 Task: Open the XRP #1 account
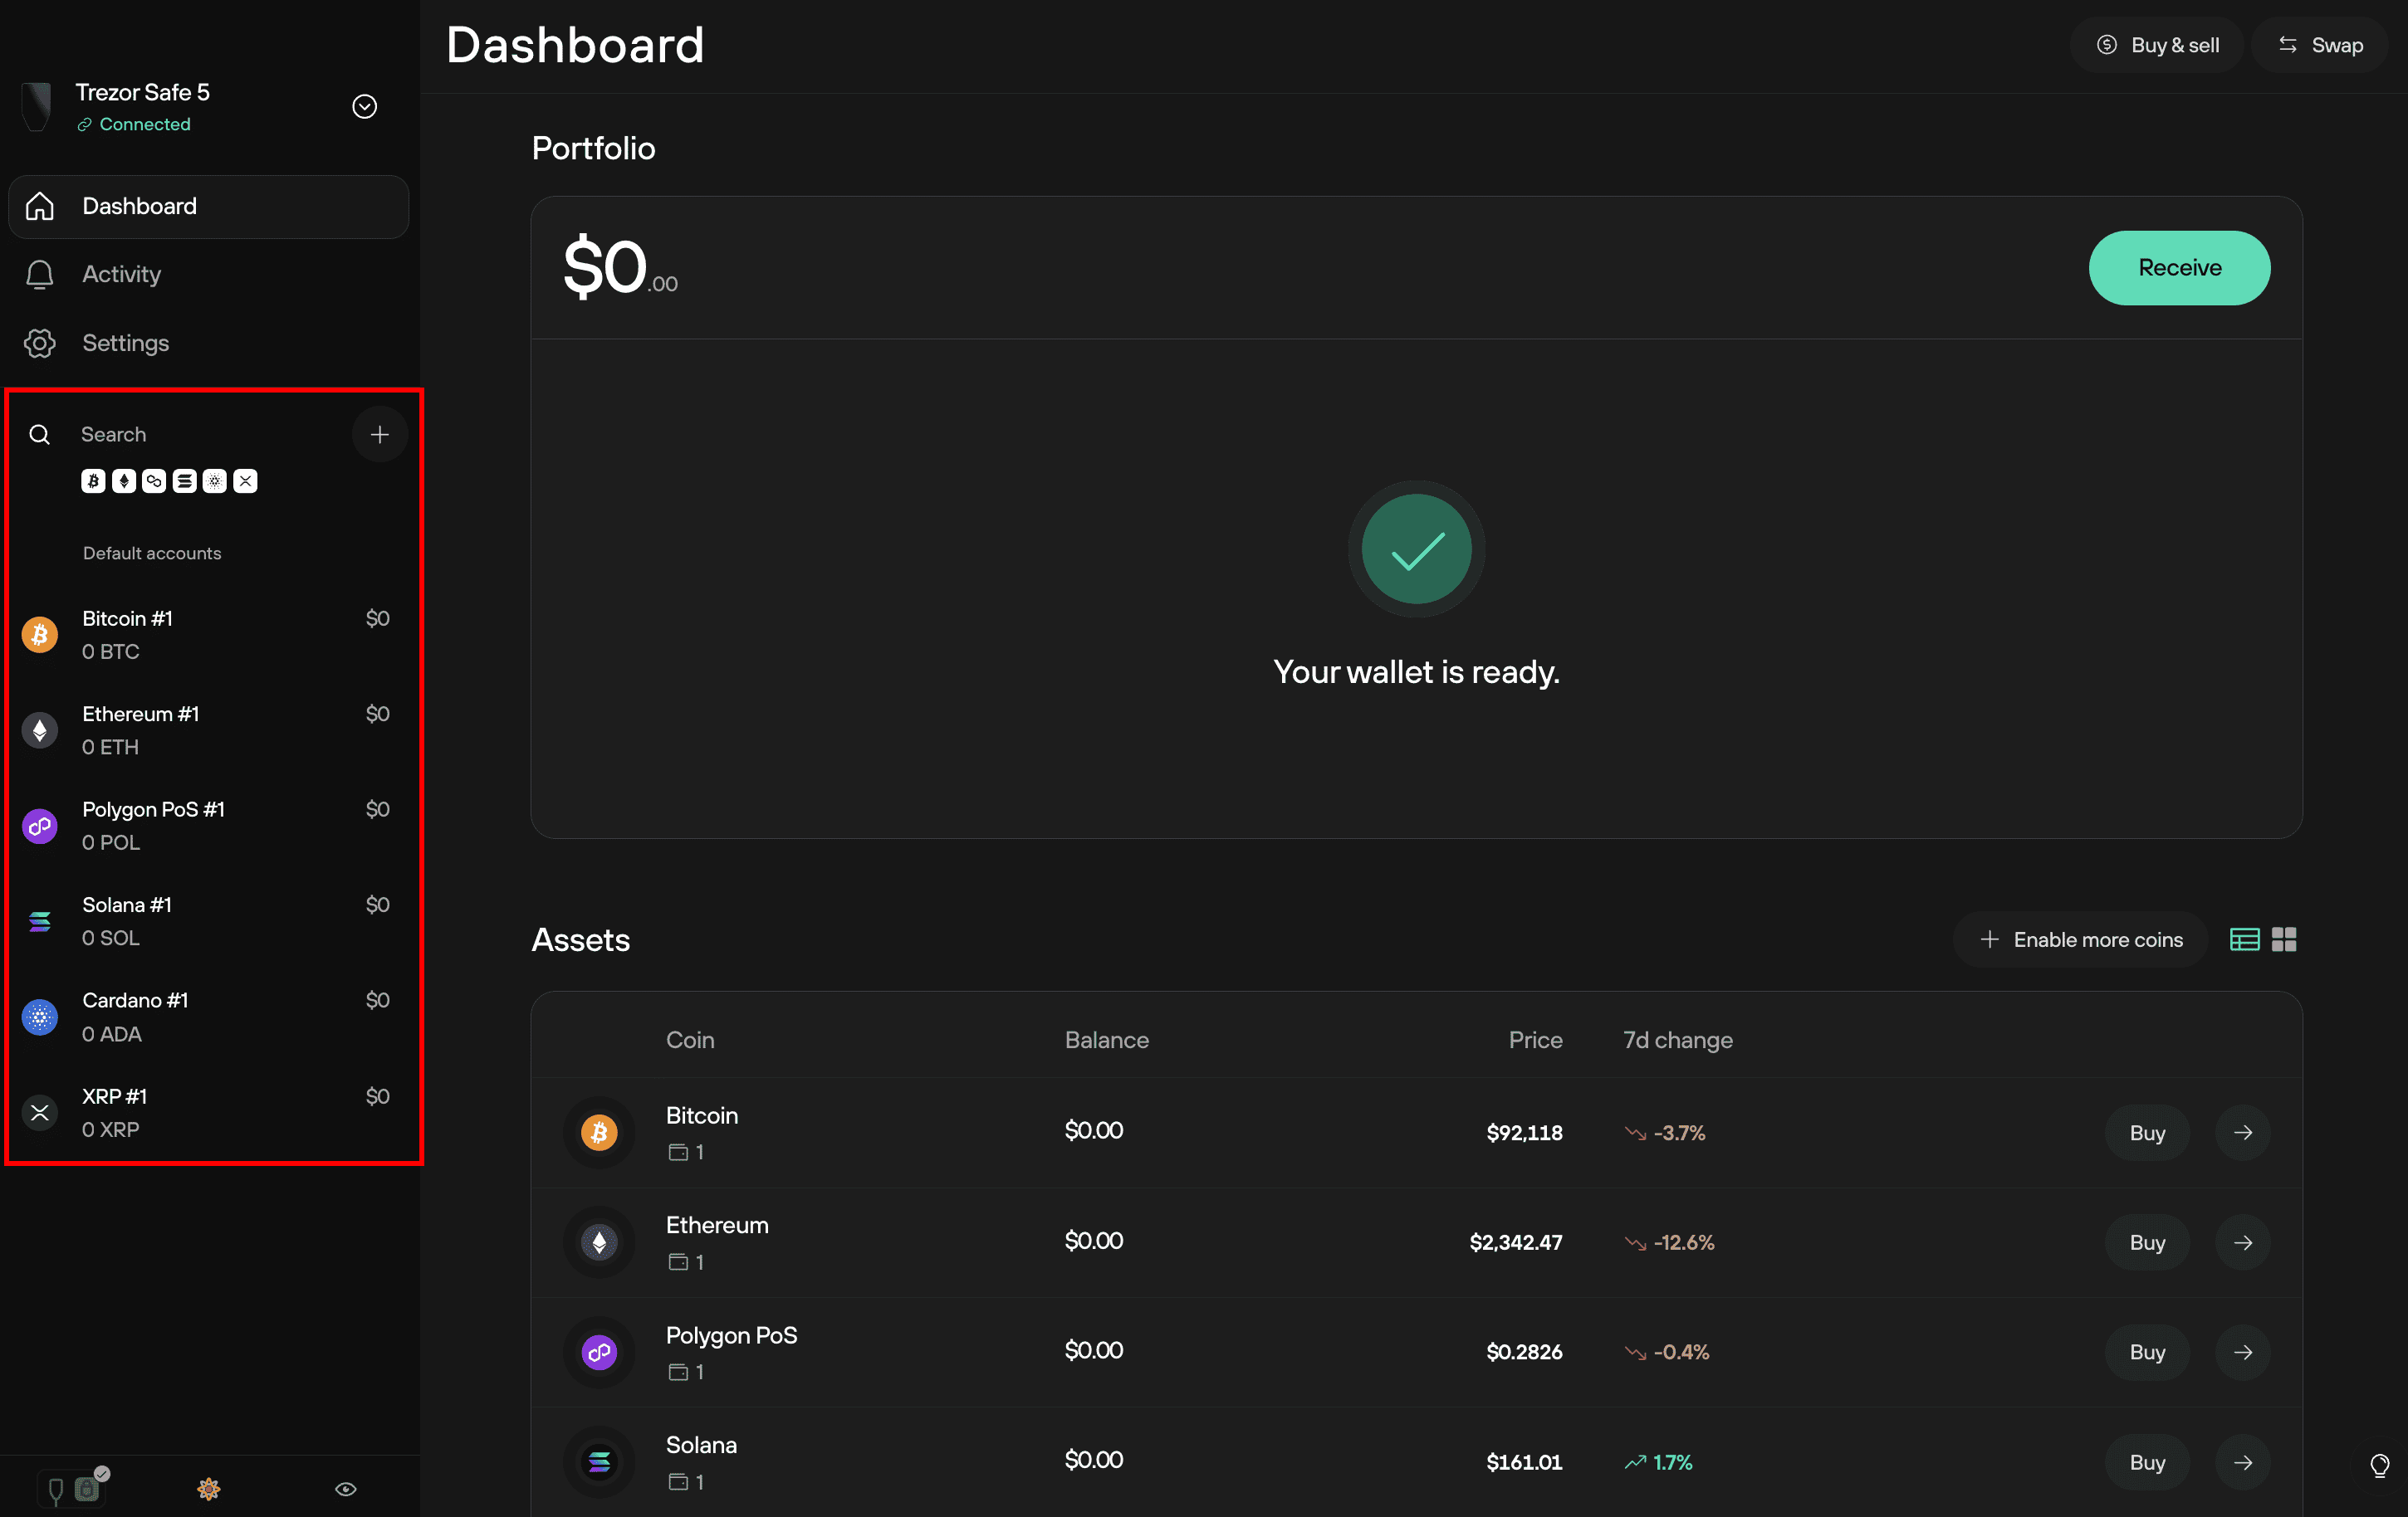pos(208,1112)
